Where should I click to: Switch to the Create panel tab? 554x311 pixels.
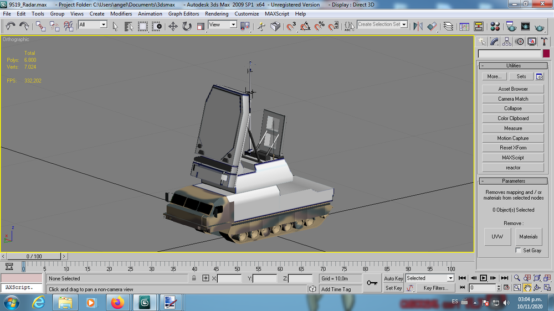[x=482, y=42]
